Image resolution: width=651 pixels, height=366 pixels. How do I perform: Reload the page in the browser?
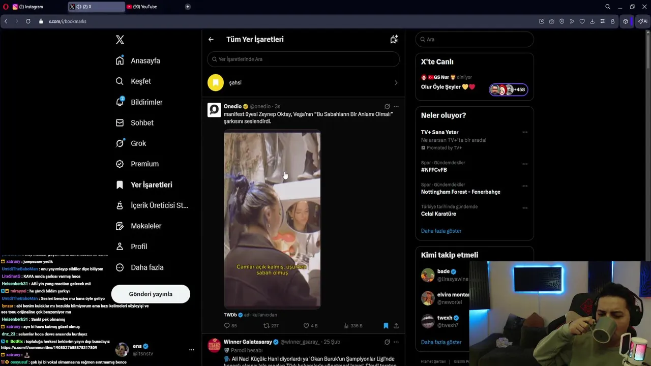28,21
